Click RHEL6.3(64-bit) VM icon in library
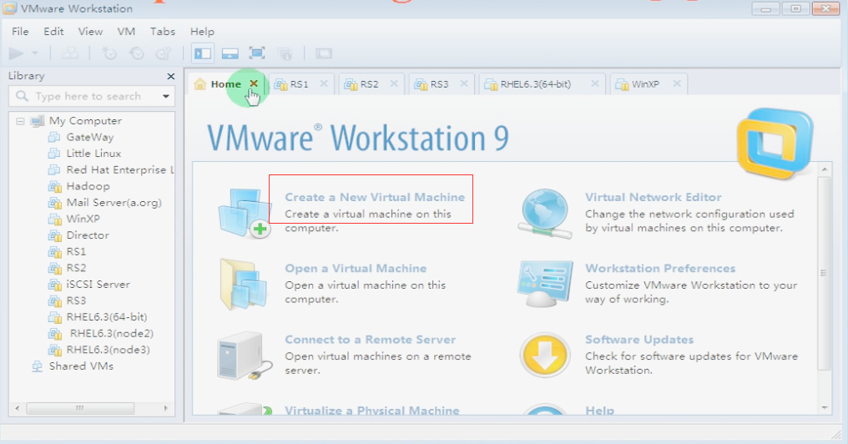The width and height of the screenshot is (848, 444). (54, 317)
